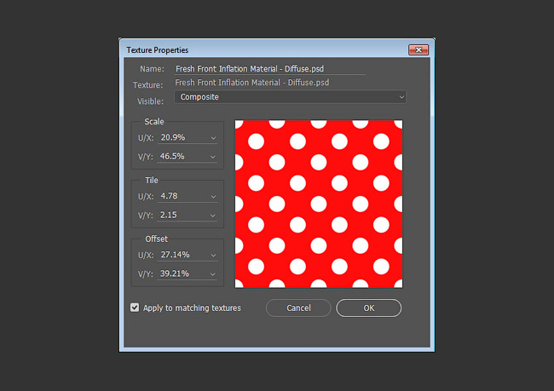Click the polka dot texture preview
The height and width of the screenshot is (391, 554).
[319, 204]
